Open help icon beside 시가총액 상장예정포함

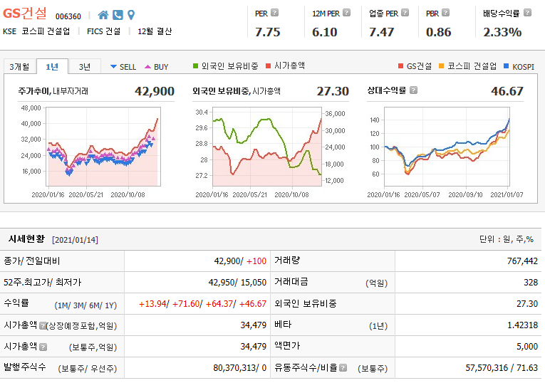tap(43, 325)
